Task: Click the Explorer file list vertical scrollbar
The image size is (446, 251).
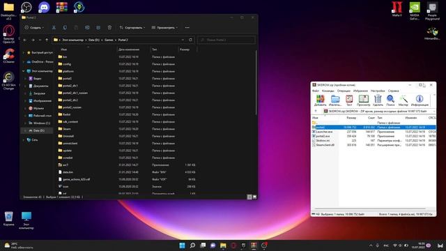Action: (x=256, y=82)
